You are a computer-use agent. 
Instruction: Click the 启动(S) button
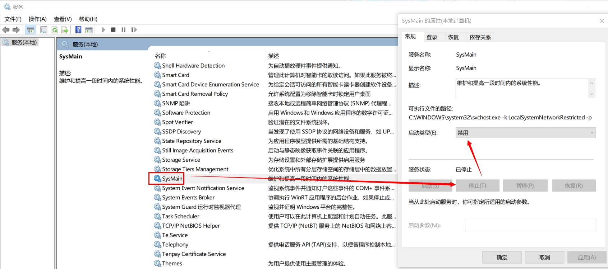430,186
